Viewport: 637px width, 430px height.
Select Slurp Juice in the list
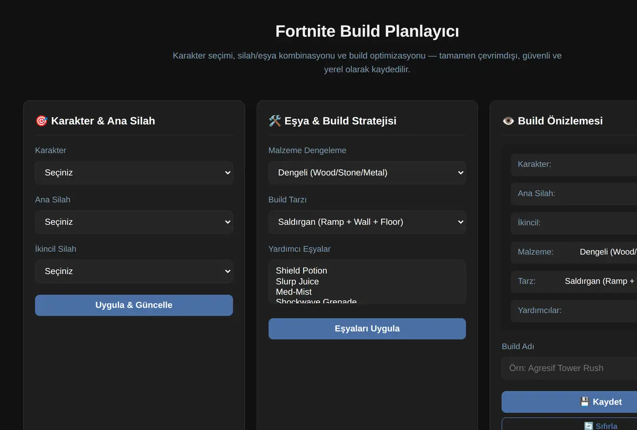click(x=367, y=282)
